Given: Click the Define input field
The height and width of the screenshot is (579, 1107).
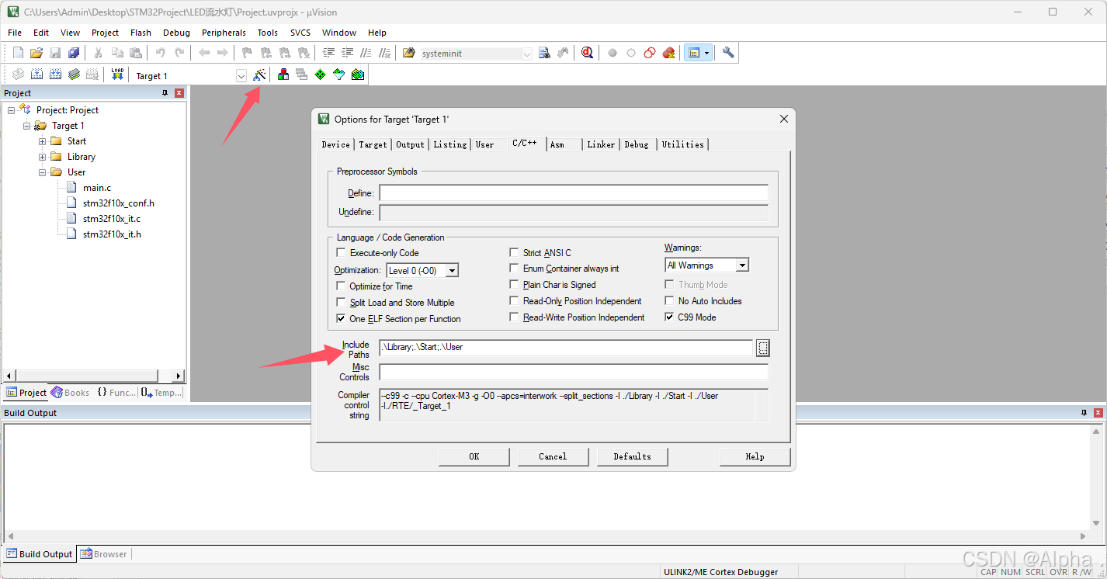Looking at the screenshot, I should coord(574,193).
